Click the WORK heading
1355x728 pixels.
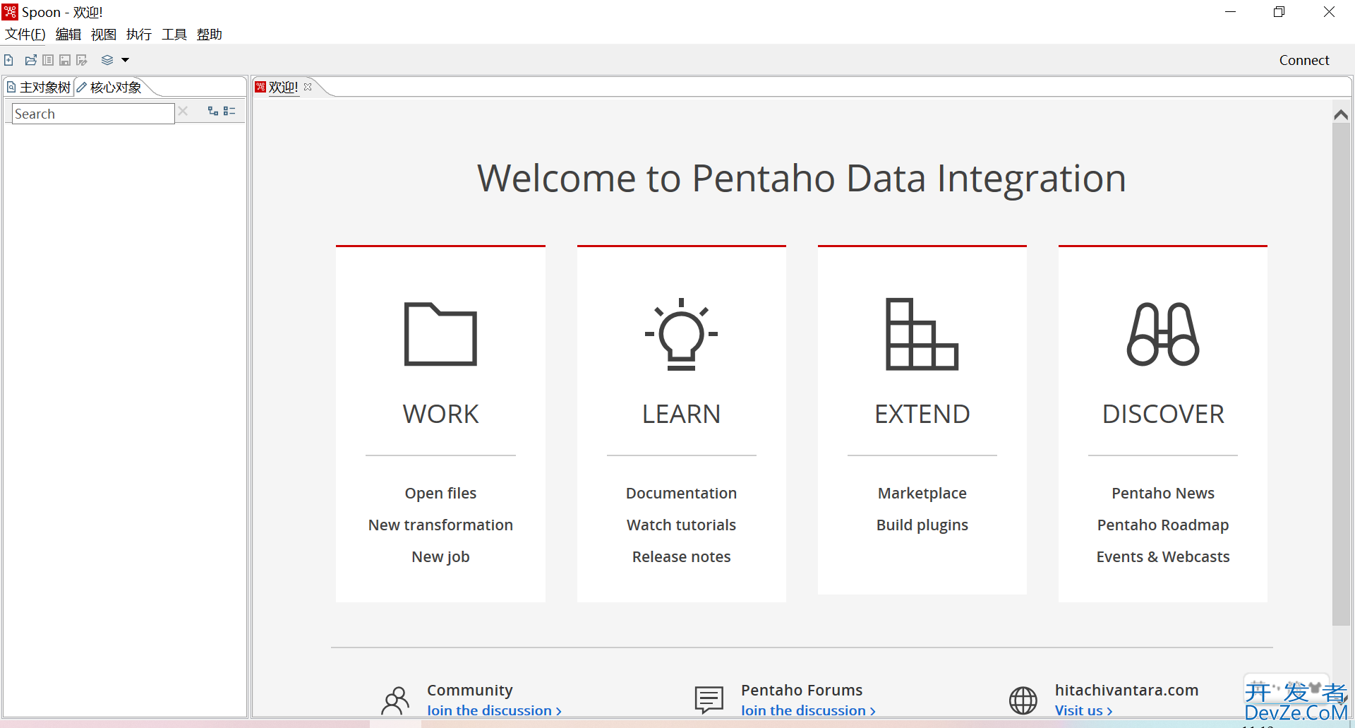[440, 414]
